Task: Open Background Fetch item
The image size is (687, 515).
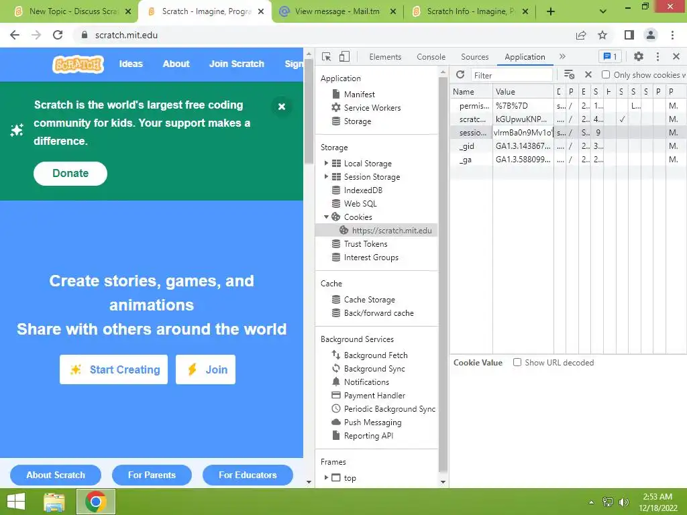Action: pyautogui.click(x=370, y=355)
